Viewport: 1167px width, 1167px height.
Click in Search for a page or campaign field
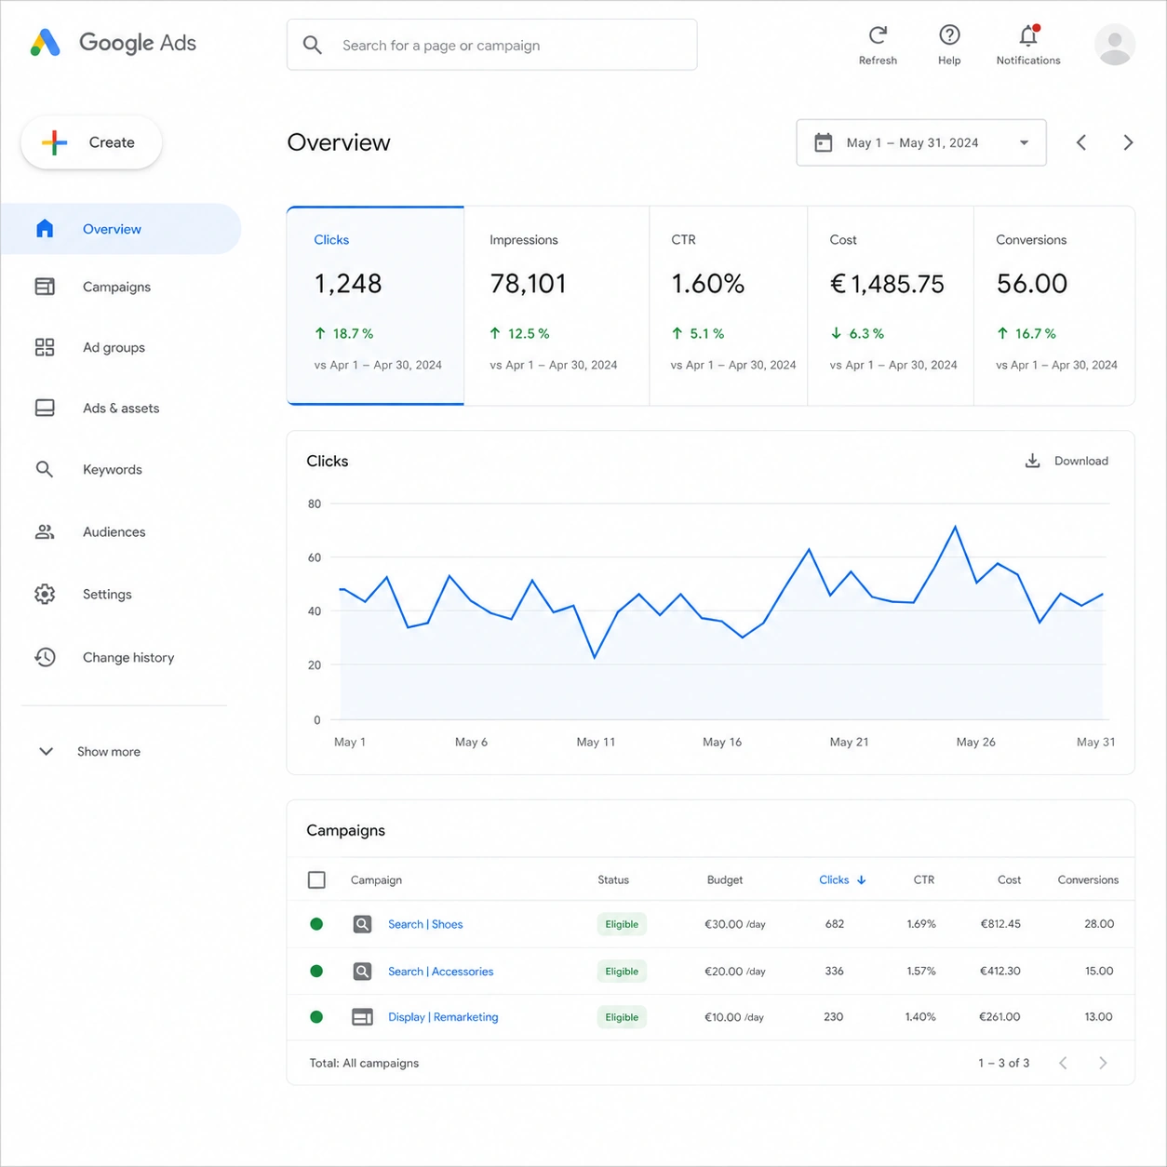tap(492, 45)
